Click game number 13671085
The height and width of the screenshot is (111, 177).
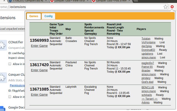click(x=39, y=89)
